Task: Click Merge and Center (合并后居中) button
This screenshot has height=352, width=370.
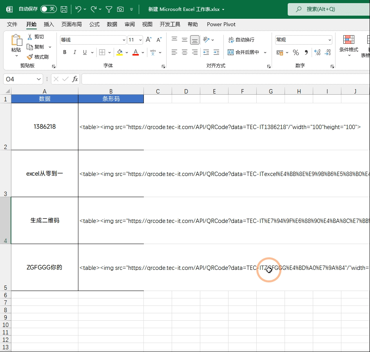Action: click(x=243, y=52)
